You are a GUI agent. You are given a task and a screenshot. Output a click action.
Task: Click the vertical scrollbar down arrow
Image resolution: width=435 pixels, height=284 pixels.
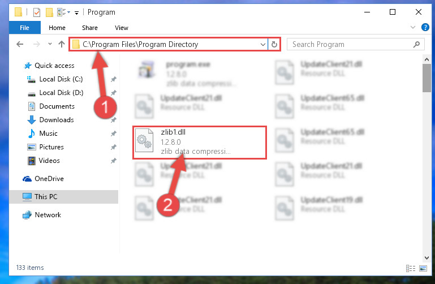427,258
